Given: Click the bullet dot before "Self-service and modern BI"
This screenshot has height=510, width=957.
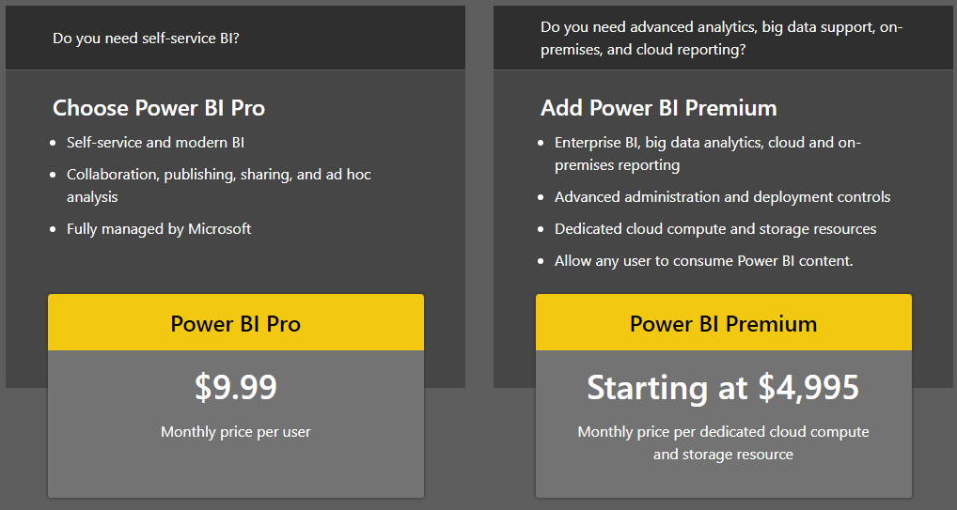Looking at the screenshot, I should click(53, 144).
